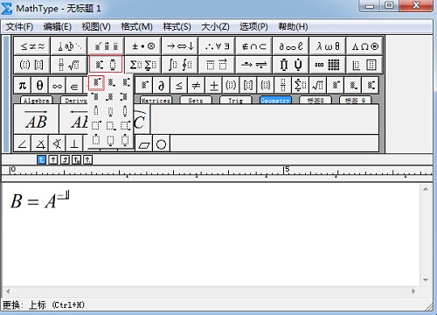Pick the subscript template in the open popup
Image resolution: width=437 pixels, height=315 pixels.
(x=111, y=83)
